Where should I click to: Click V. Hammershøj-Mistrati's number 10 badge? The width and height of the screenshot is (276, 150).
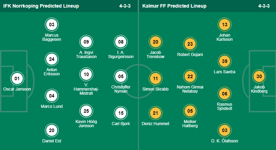tap(86, 74)
